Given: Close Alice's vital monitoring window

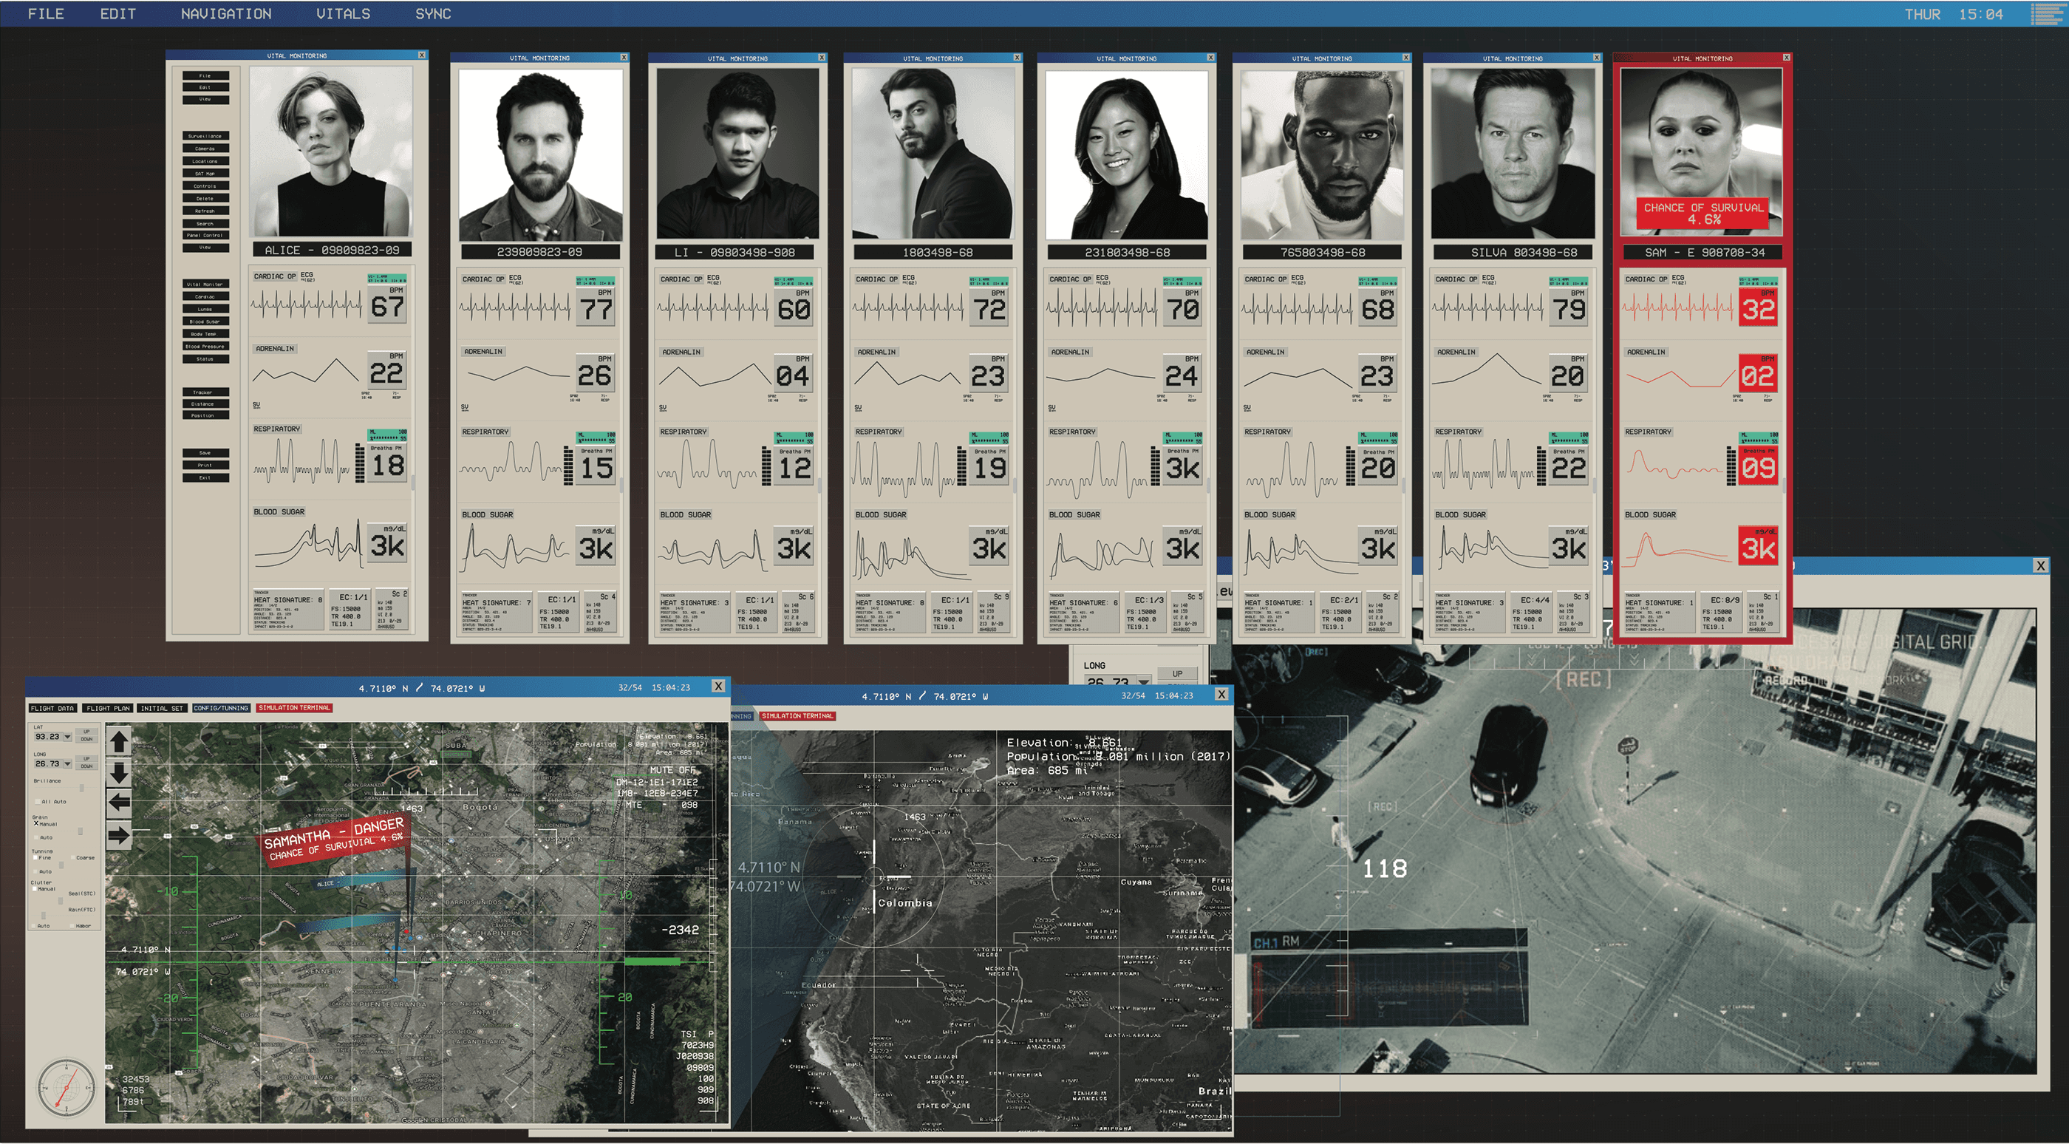Looking at the screenshot, I should [x=422, y=55].
